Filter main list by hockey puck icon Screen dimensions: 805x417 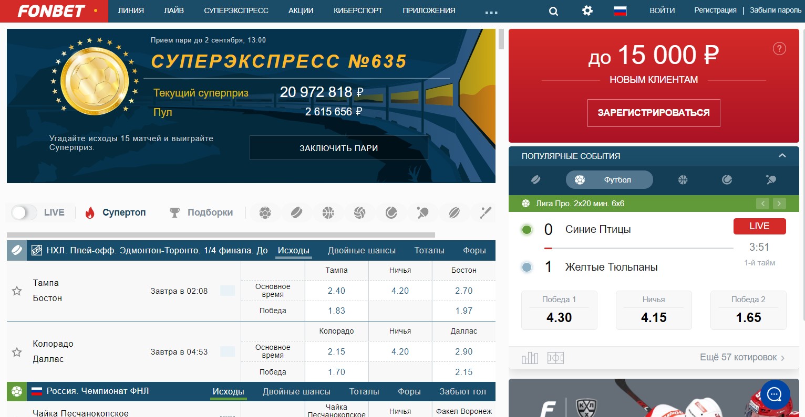coord(297,212)
